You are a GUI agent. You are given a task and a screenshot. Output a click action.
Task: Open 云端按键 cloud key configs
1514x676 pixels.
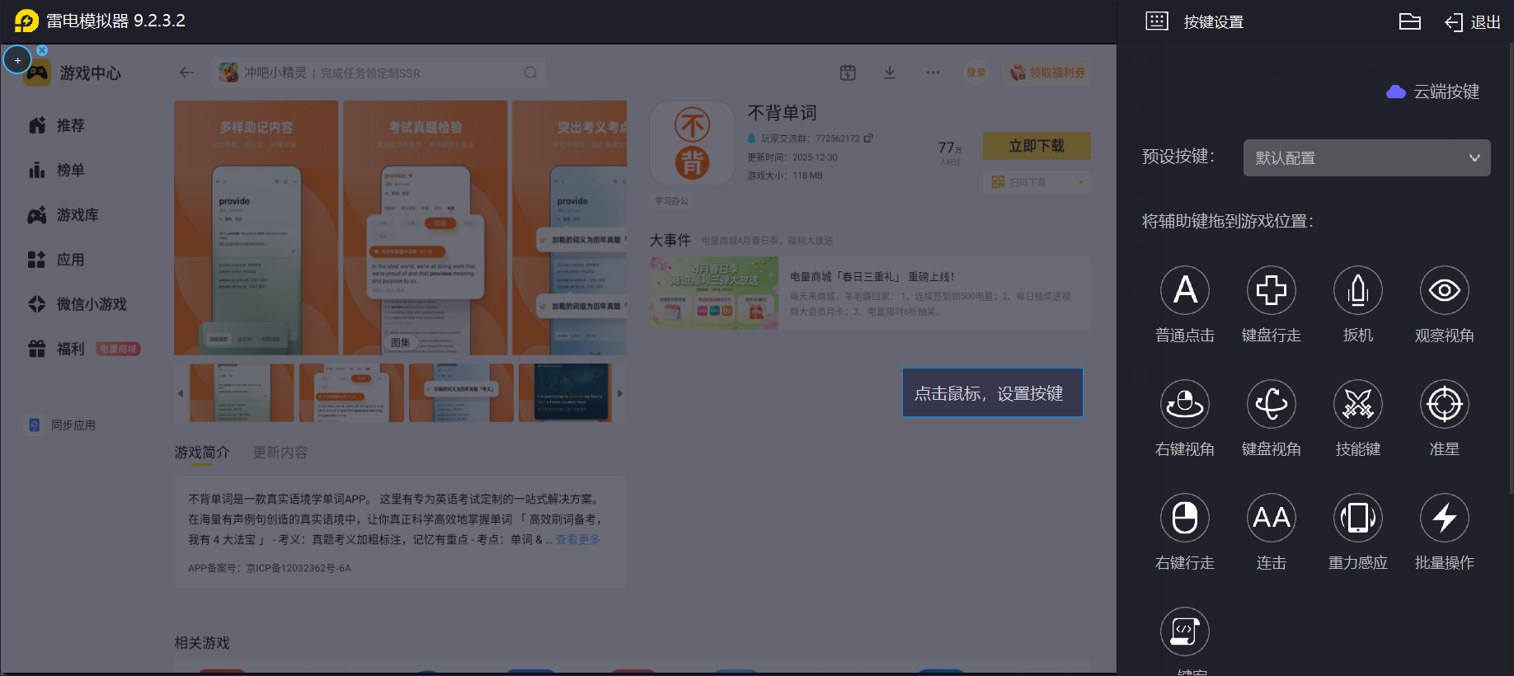(x=1433, y=92)
